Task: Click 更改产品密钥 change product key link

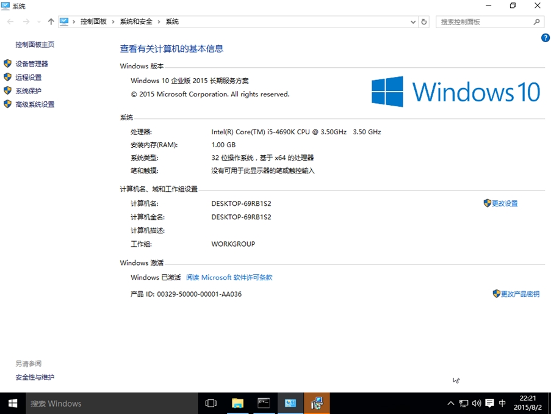Action: click(x=520, y=294)
